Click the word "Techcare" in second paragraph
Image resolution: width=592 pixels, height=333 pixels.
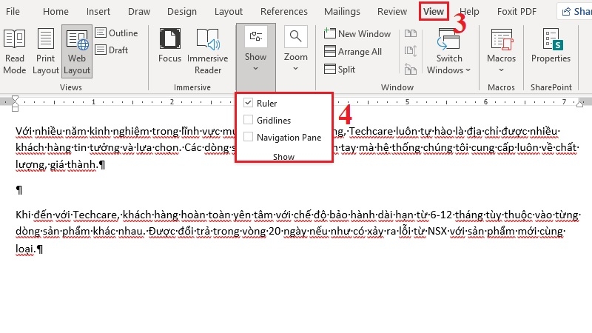click(x=95, y=215)
